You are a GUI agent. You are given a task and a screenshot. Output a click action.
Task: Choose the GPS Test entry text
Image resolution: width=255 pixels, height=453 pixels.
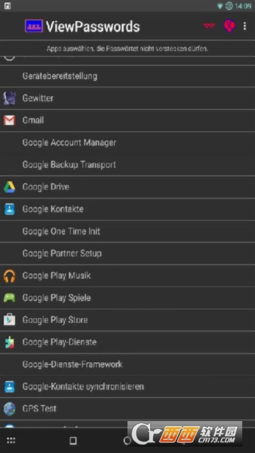(x=40, y=409)
